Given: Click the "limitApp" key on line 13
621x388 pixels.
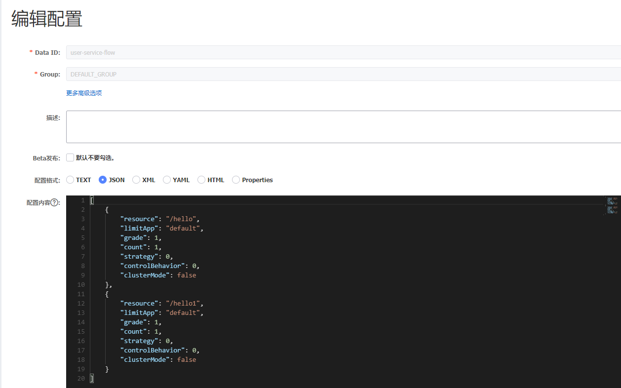Looking at the screenshot, I should point(140,312).
